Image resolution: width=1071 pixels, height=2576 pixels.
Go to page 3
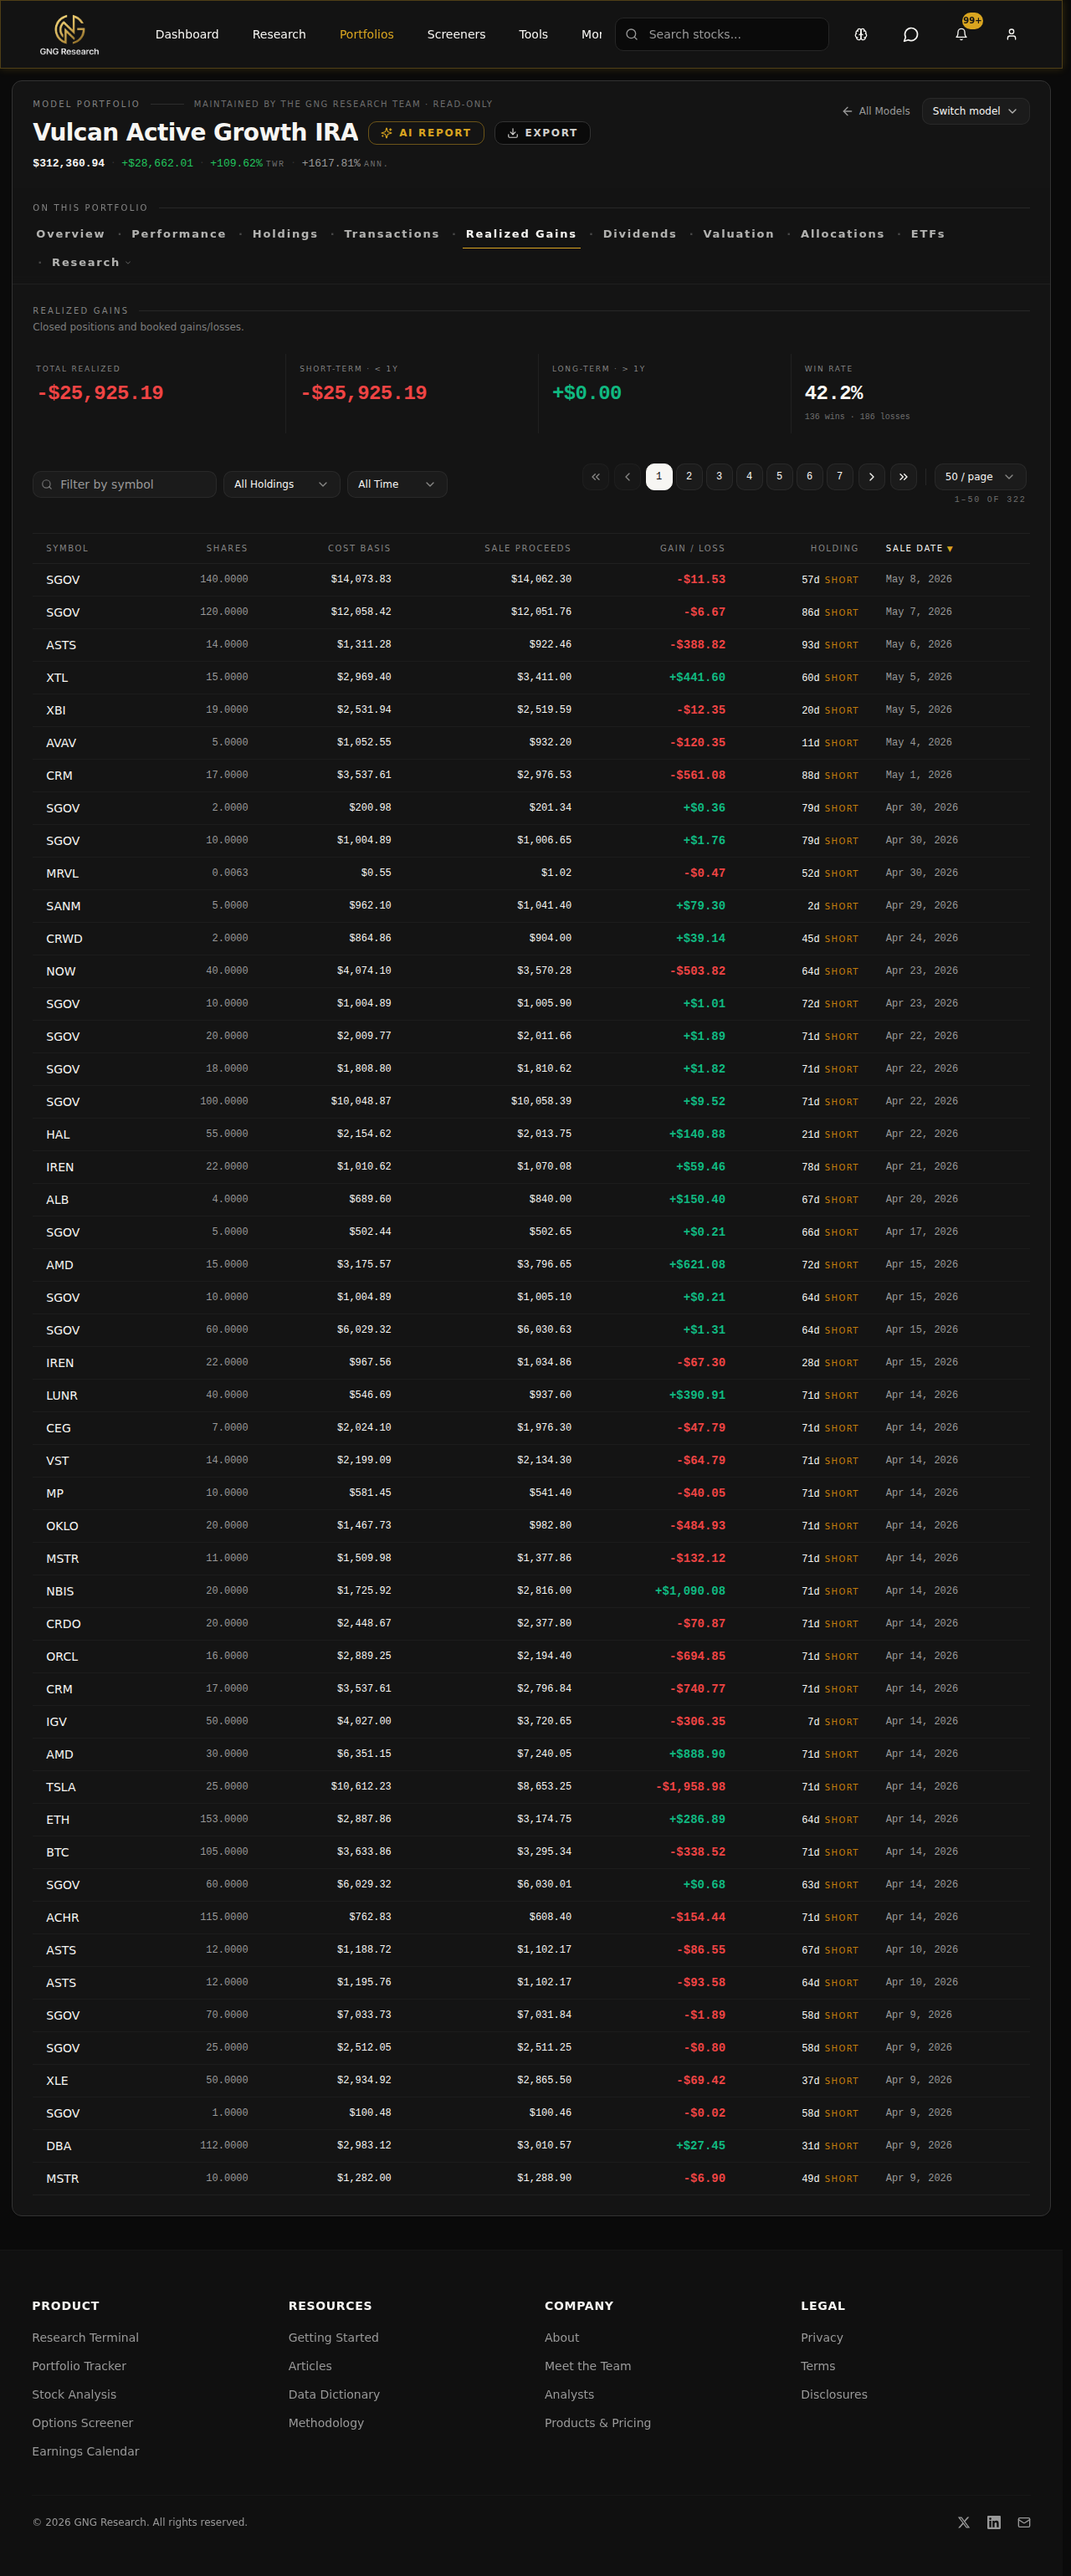coord(719,477)
